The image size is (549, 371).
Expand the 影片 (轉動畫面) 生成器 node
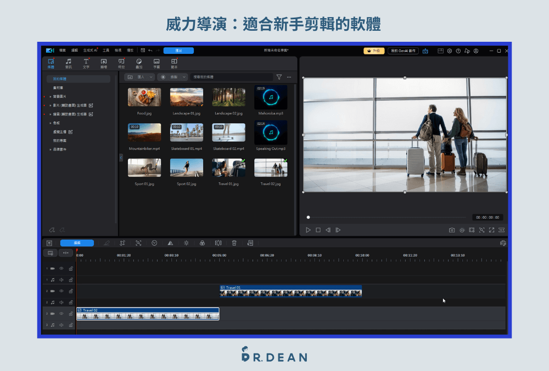(51, 105)
